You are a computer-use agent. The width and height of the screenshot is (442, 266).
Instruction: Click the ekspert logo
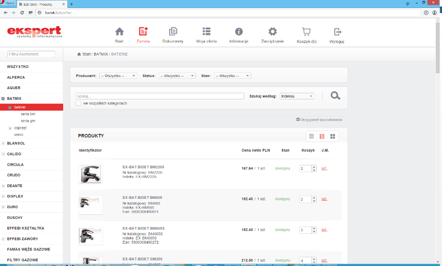click(35, 32)
